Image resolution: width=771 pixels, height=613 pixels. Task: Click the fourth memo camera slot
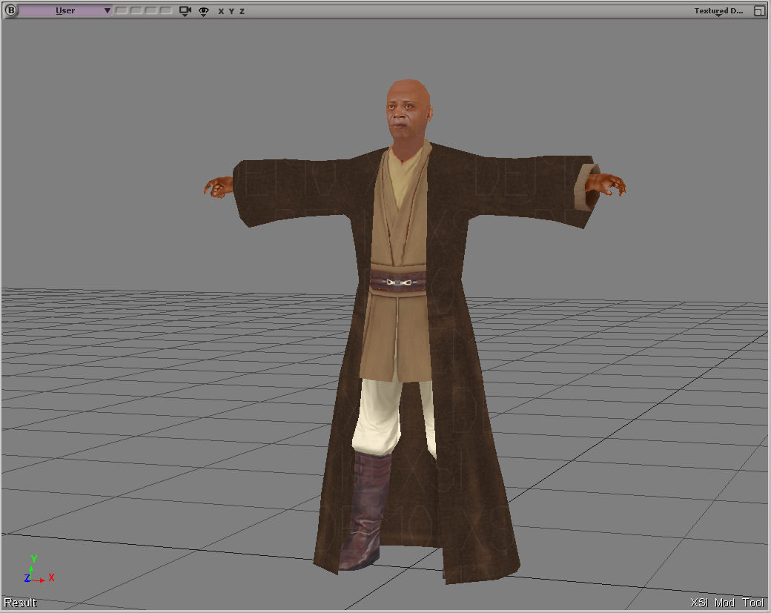pyautogui.click(x=166, y=10)
